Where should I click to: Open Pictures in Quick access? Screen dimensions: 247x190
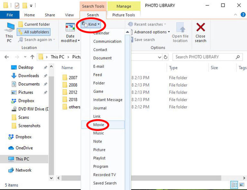pos(26,92)
